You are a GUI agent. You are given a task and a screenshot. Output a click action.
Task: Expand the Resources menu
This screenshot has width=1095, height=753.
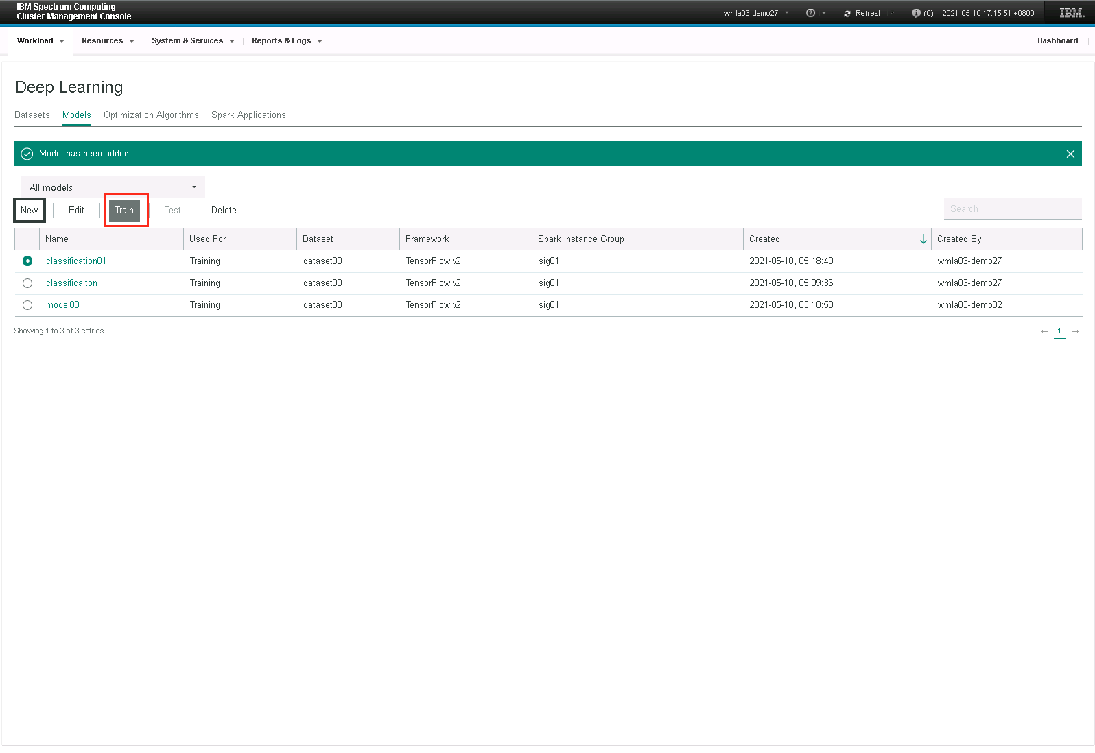tap(108, 40)
